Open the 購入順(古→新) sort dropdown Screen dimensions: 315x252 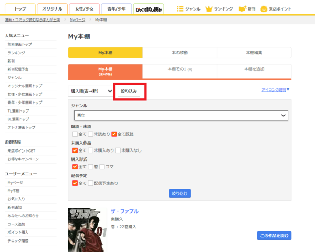tap(90, 91)
